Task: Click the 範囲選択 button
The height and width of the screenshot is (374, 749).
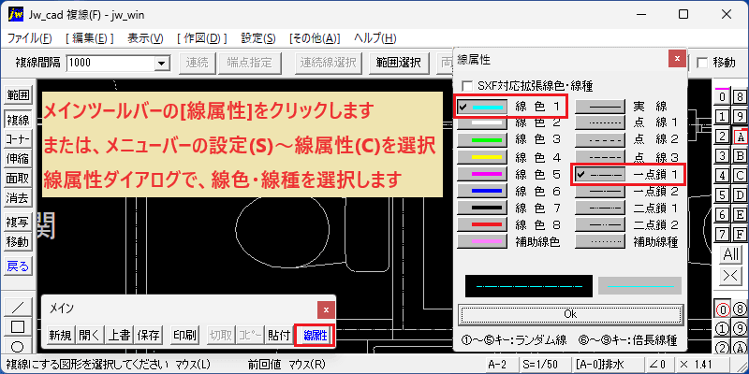Action: tap(398, 63)
